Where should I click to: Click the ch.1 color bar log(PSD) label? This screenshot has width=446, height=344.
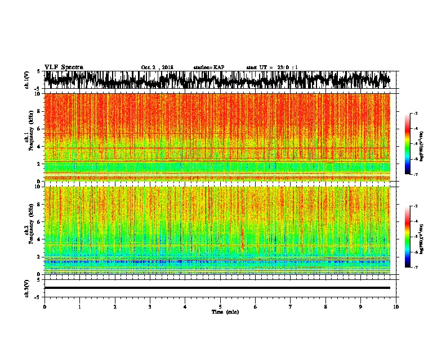421,146
